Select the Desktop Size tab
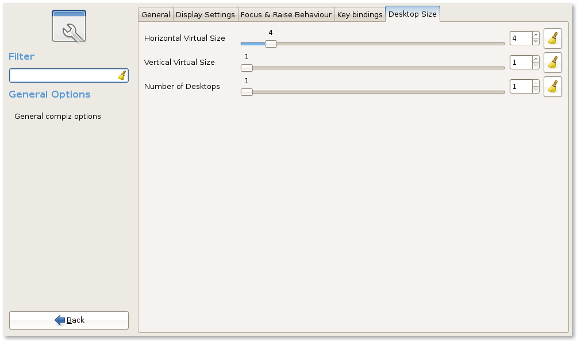 pyautogui.click(x=412, y=14)
